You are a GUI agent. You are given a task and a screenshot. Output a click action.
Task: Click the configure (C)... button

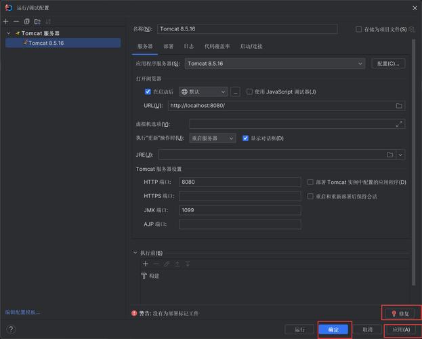tap(388, 64)
